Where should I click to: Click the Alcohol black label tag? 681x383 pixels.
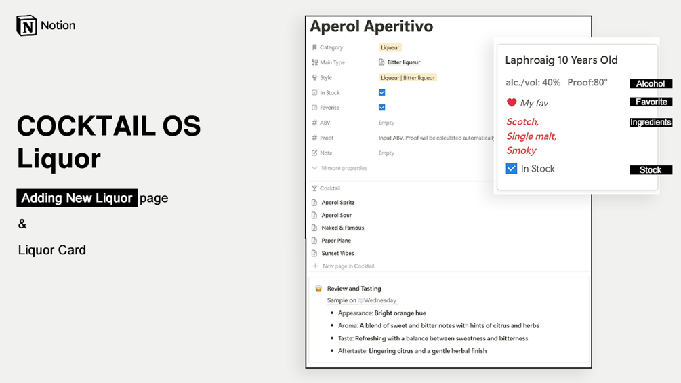tap(651, 84)
